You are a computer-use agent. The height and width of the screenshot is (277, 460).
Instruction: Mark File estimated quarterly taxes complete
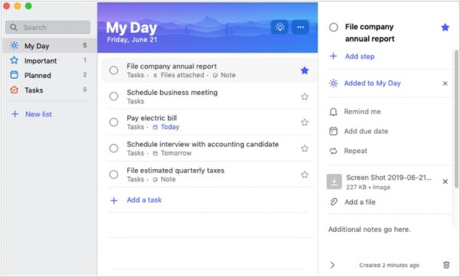113,174
